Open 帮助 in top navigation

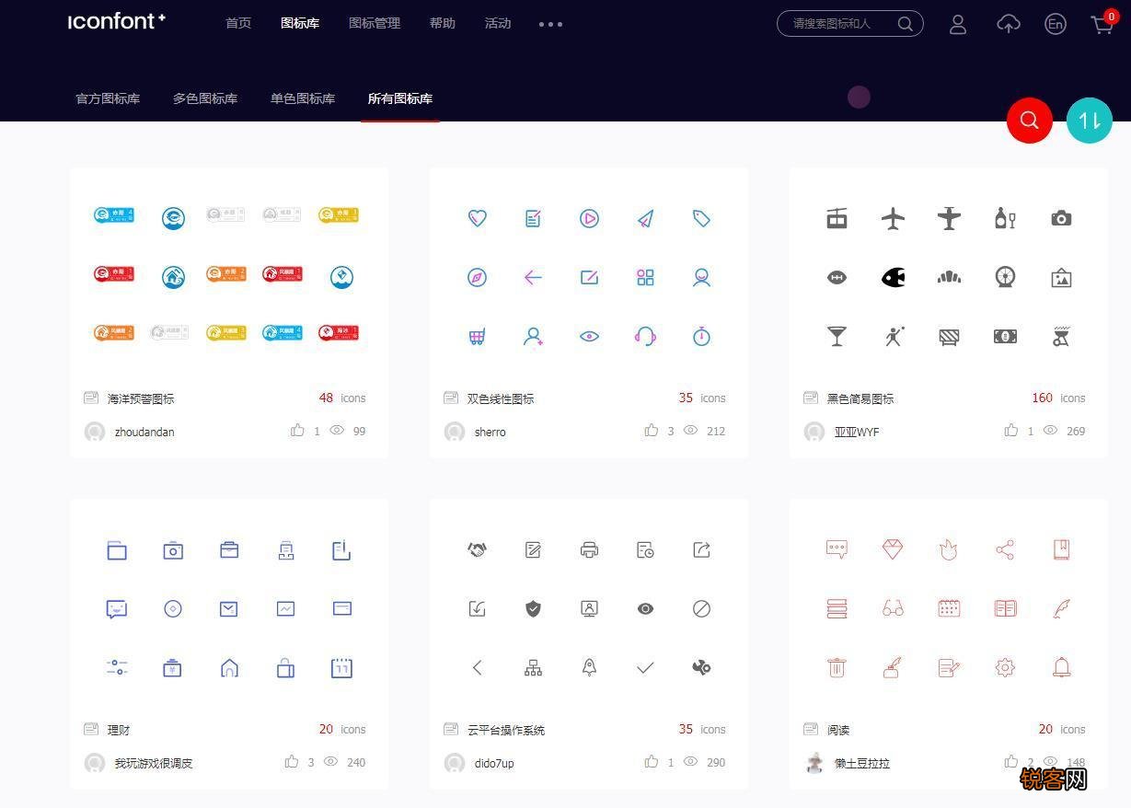click(x=443, y=23)
